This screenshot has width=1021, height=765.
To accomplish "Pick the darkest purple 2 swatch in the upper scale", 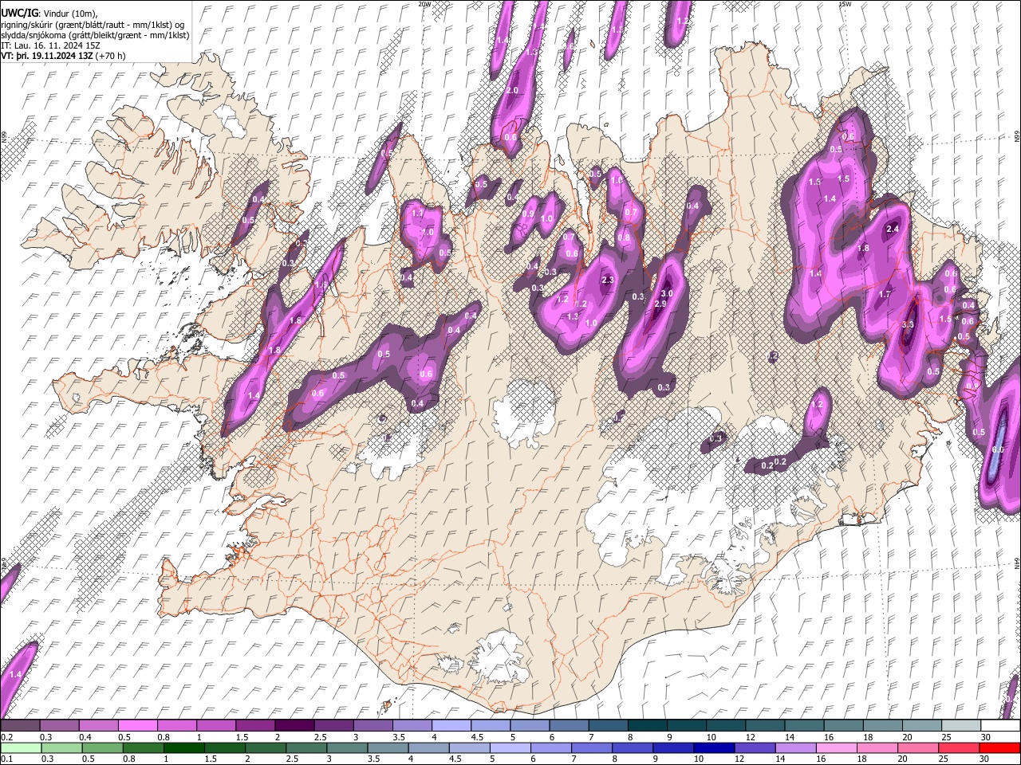I will pos(294,726).
